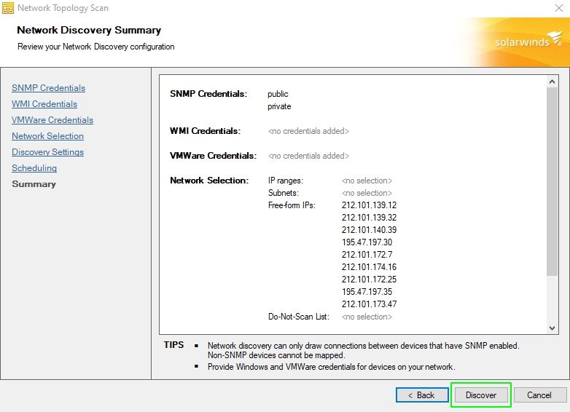Screen dimensions: 570x412
Task: Jump to the Network Selection step
Action: [47, 136]
